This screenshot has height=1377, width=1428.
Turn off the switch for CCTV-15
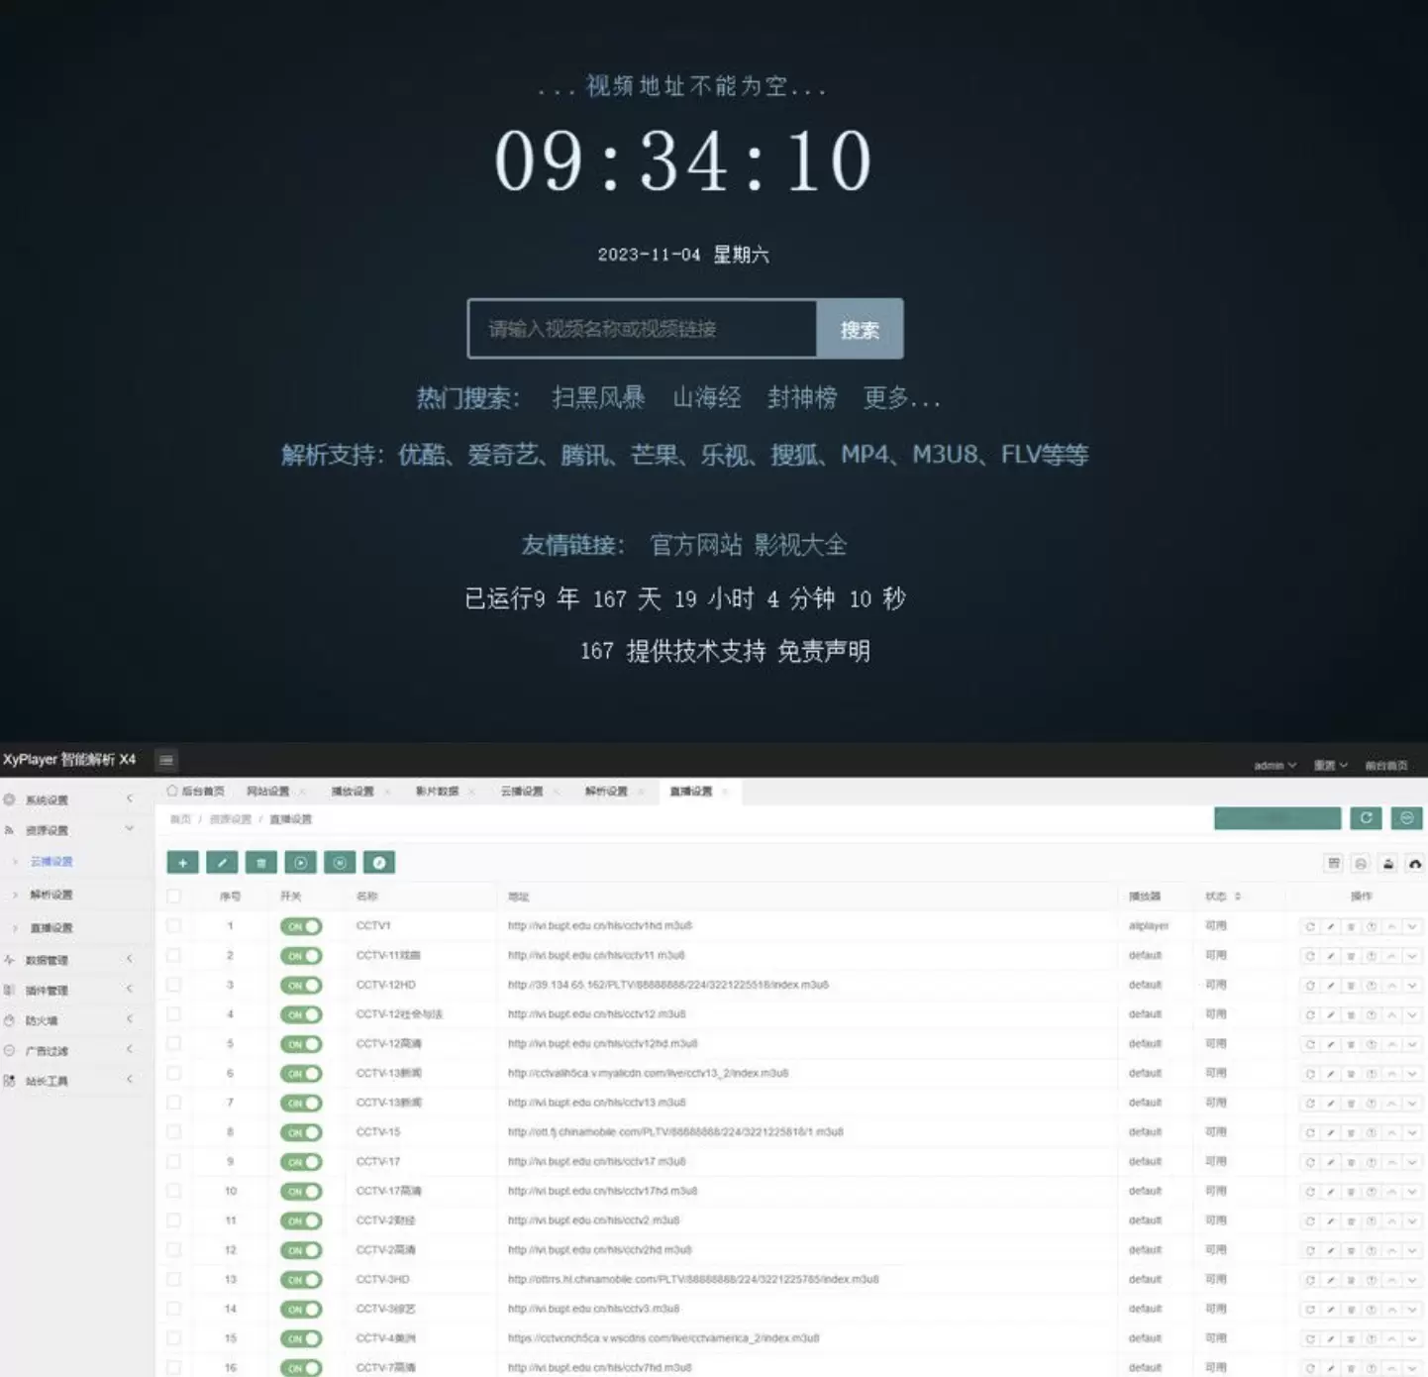pos(301,1132)
